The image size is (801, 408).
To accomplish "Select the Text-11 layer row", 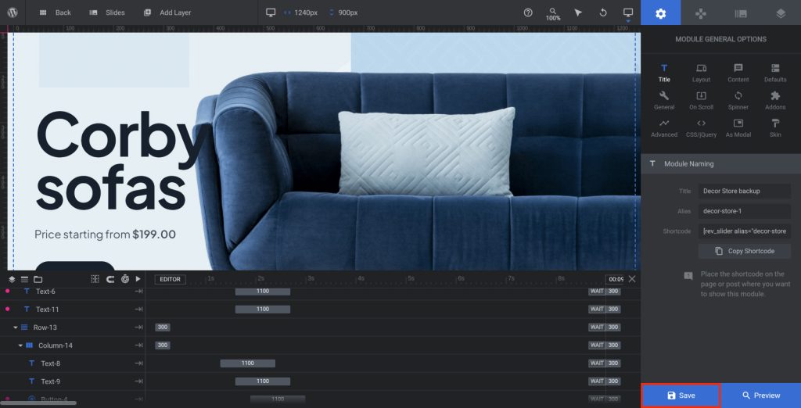I will tap(73, 310).
